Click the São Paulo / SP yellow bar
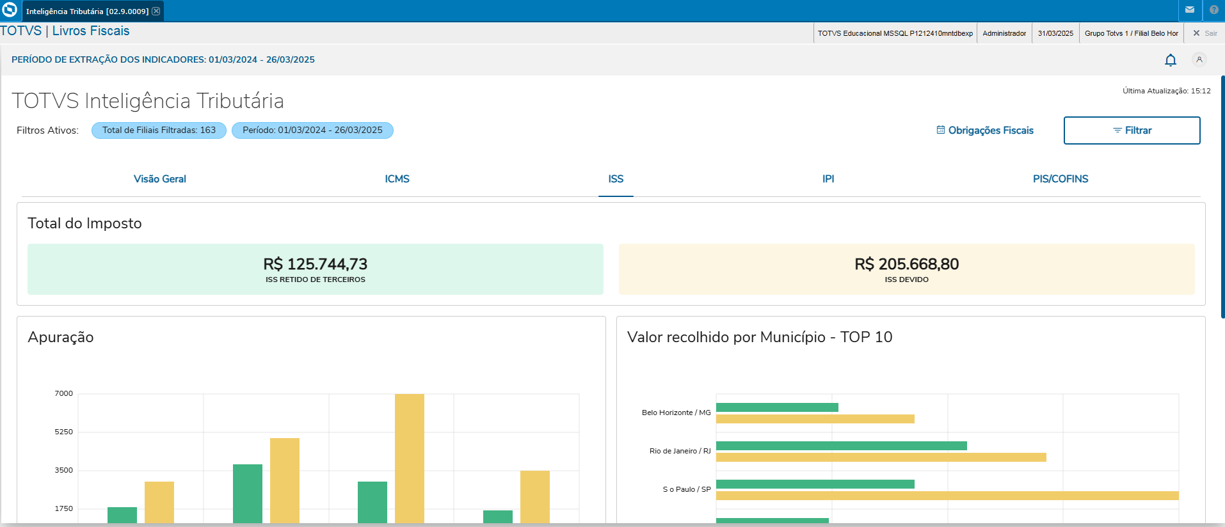Screen dimensions: 1225x527 (947, 496)
